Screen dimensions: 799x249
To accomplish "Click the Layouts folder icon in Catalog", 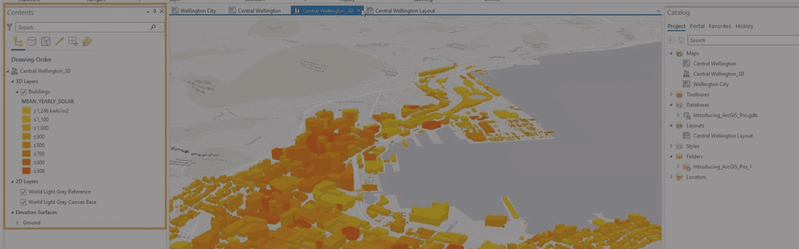I will point(679,125).
